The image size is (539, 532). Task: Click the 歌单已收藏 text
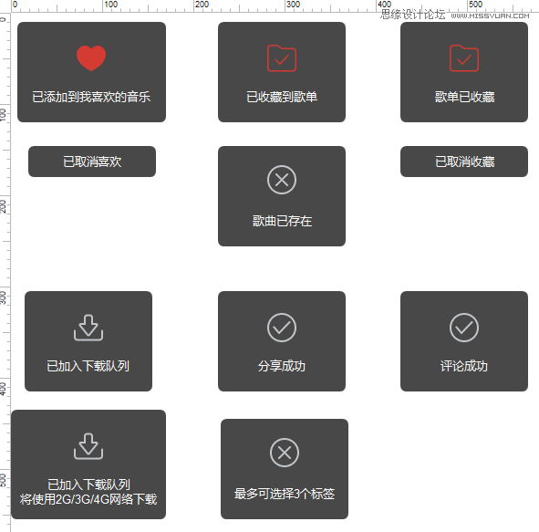point(464,97)
